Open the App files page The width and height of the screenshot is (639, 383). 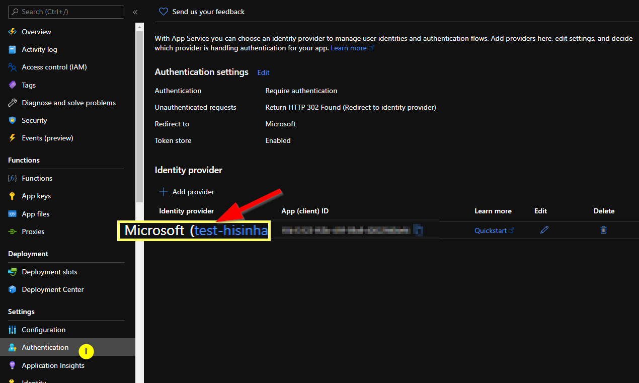pyautogui.click(x=67, y=214)
